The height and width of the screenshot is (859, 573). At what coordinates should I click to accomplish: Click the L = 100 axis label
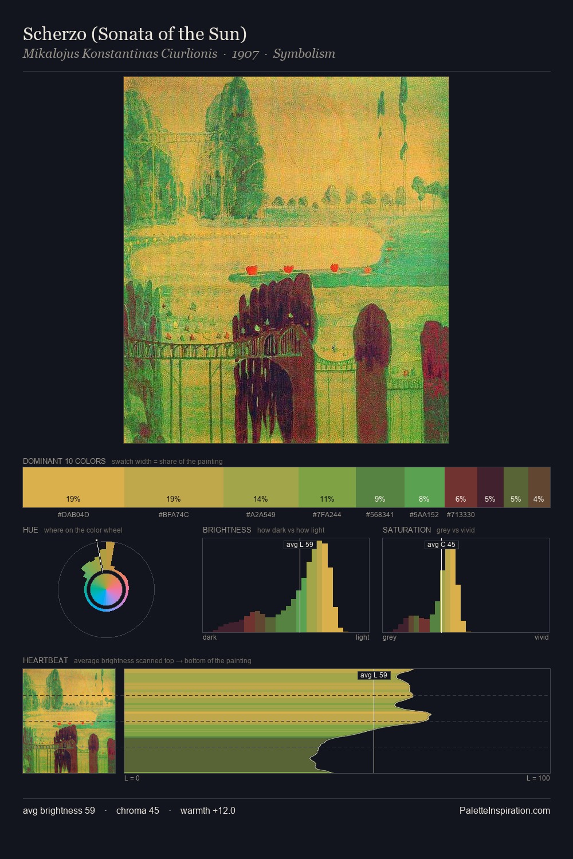[538, 778]
